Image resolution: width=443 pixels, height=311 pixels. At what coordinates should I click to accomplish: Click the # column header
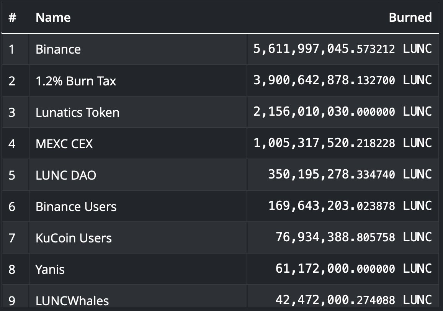(x=12, y=18)
